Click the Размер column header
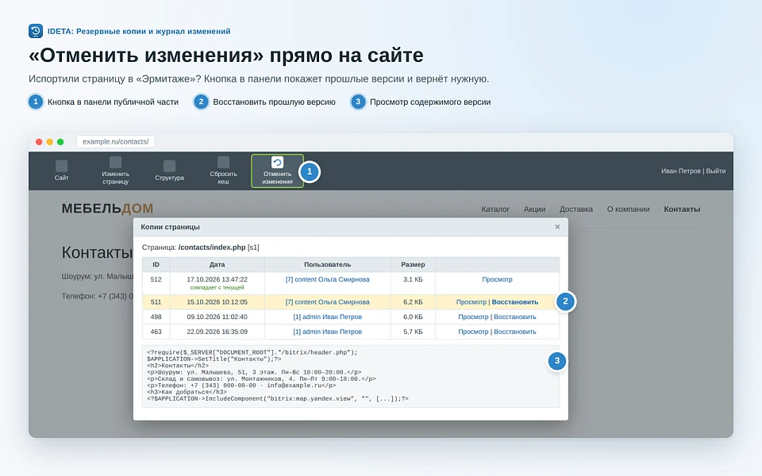The image size is (762, 476). click(x=413, y=264)
